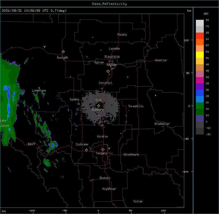Viewport: 219px width, 214px height.
Task: Click the purple 39-36 dBZ legend swatch
Action: (x=200, y=87)
